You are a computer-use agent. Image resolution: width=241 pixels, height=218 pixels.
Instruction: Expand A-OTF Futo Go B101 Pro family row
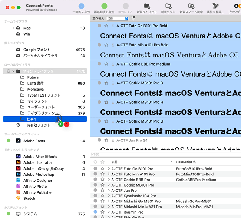[109, 169]
